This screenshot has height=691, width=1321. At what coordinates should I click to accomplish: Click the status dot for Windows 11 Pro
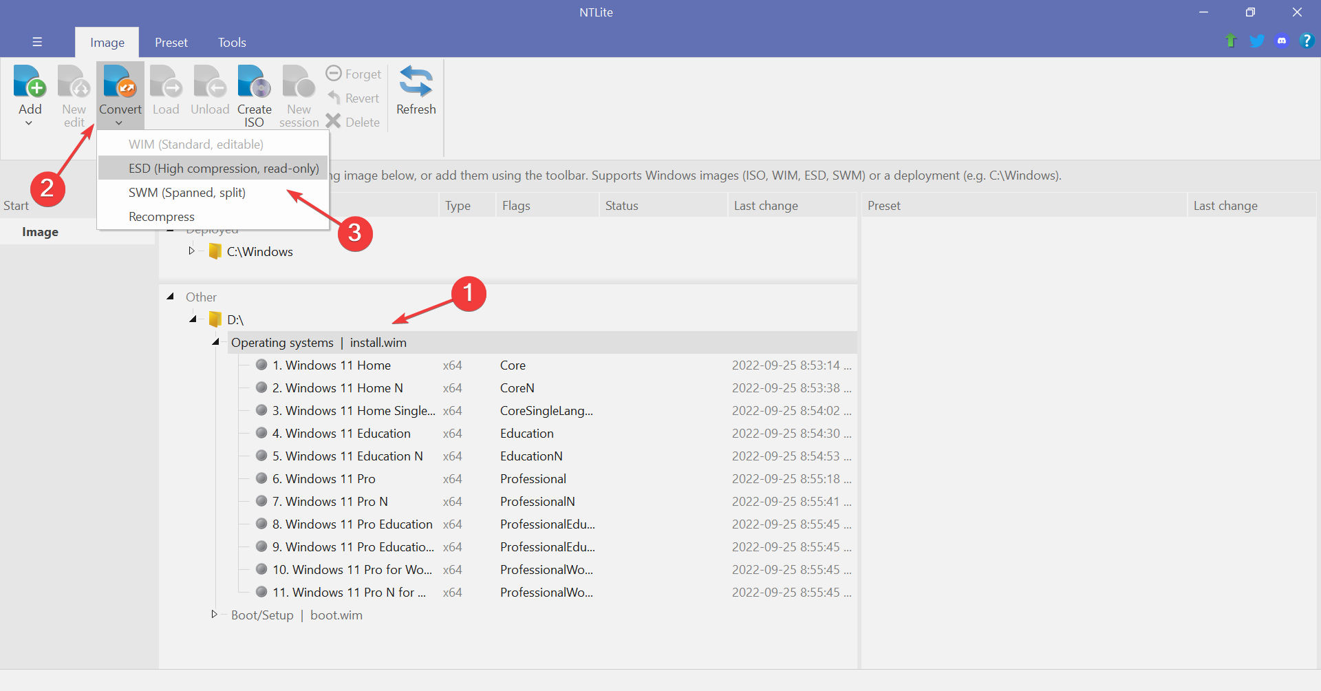pos(261,478)
